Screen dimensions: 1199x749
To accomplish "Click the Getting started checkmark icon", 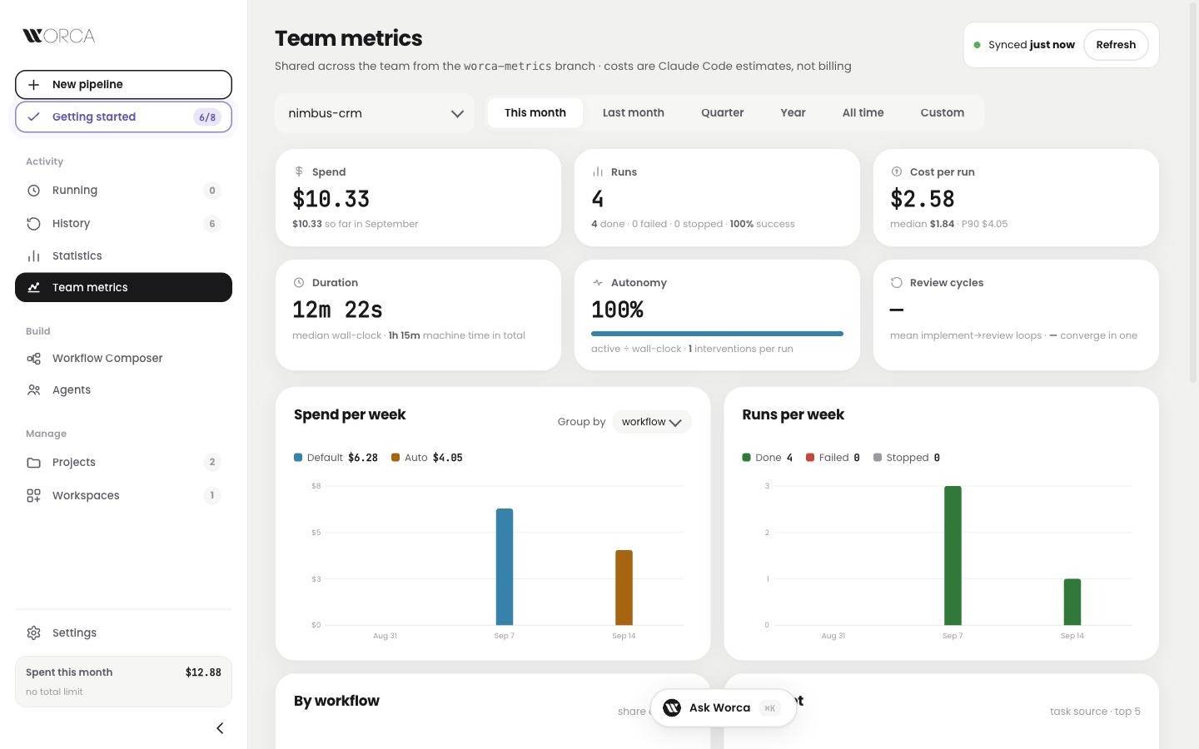I will click(x=33, y=117).
